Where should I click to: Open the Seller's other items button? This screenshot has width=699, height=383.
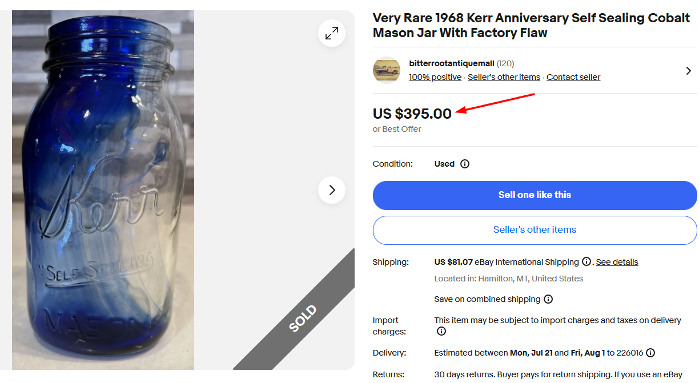(x=535, y=230)
